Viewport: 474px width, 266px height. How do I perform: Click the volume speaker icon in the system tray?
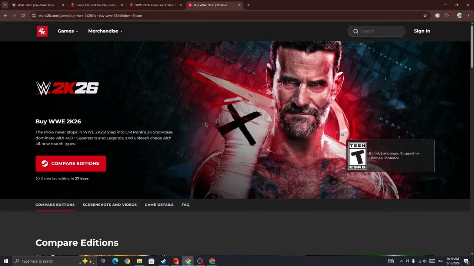(x=425, y=261)
